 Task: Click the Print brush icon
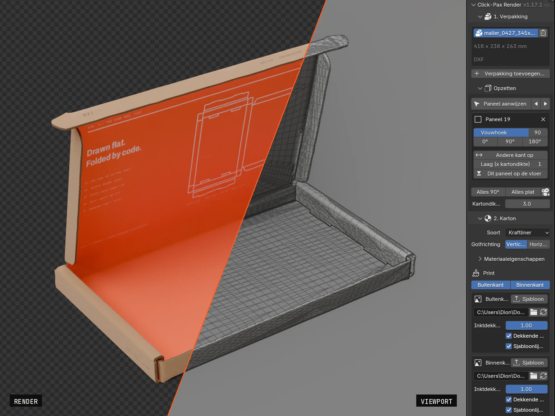click(476, 273)
